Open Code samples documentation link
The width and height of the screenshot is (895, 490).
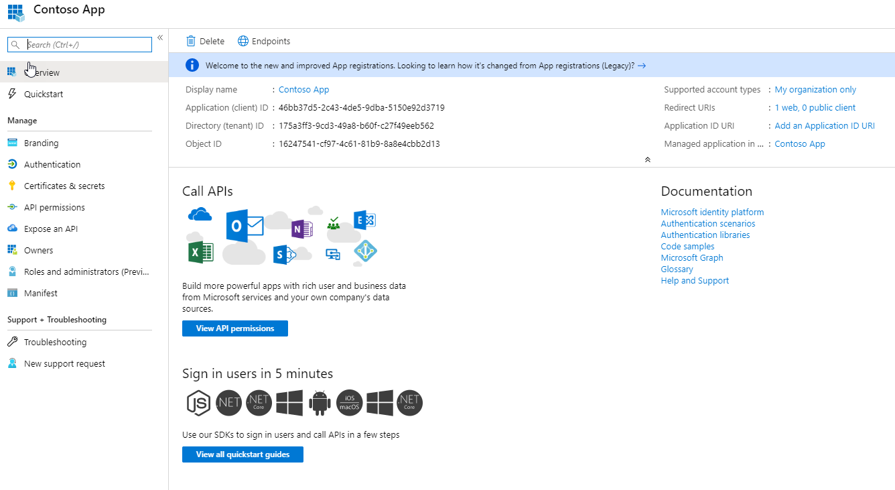click(687, 246)
